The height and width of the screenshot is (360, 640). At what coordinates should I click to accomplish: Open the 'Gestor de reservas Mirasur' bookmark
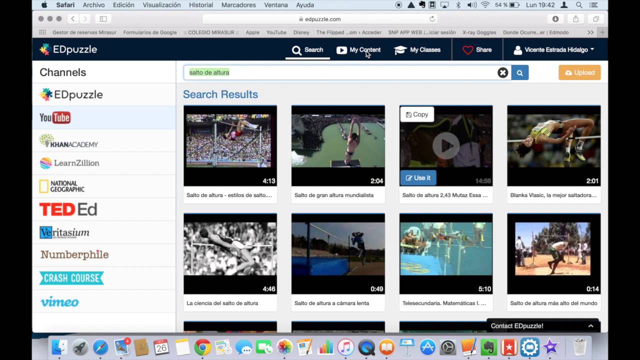coord(84,32)
